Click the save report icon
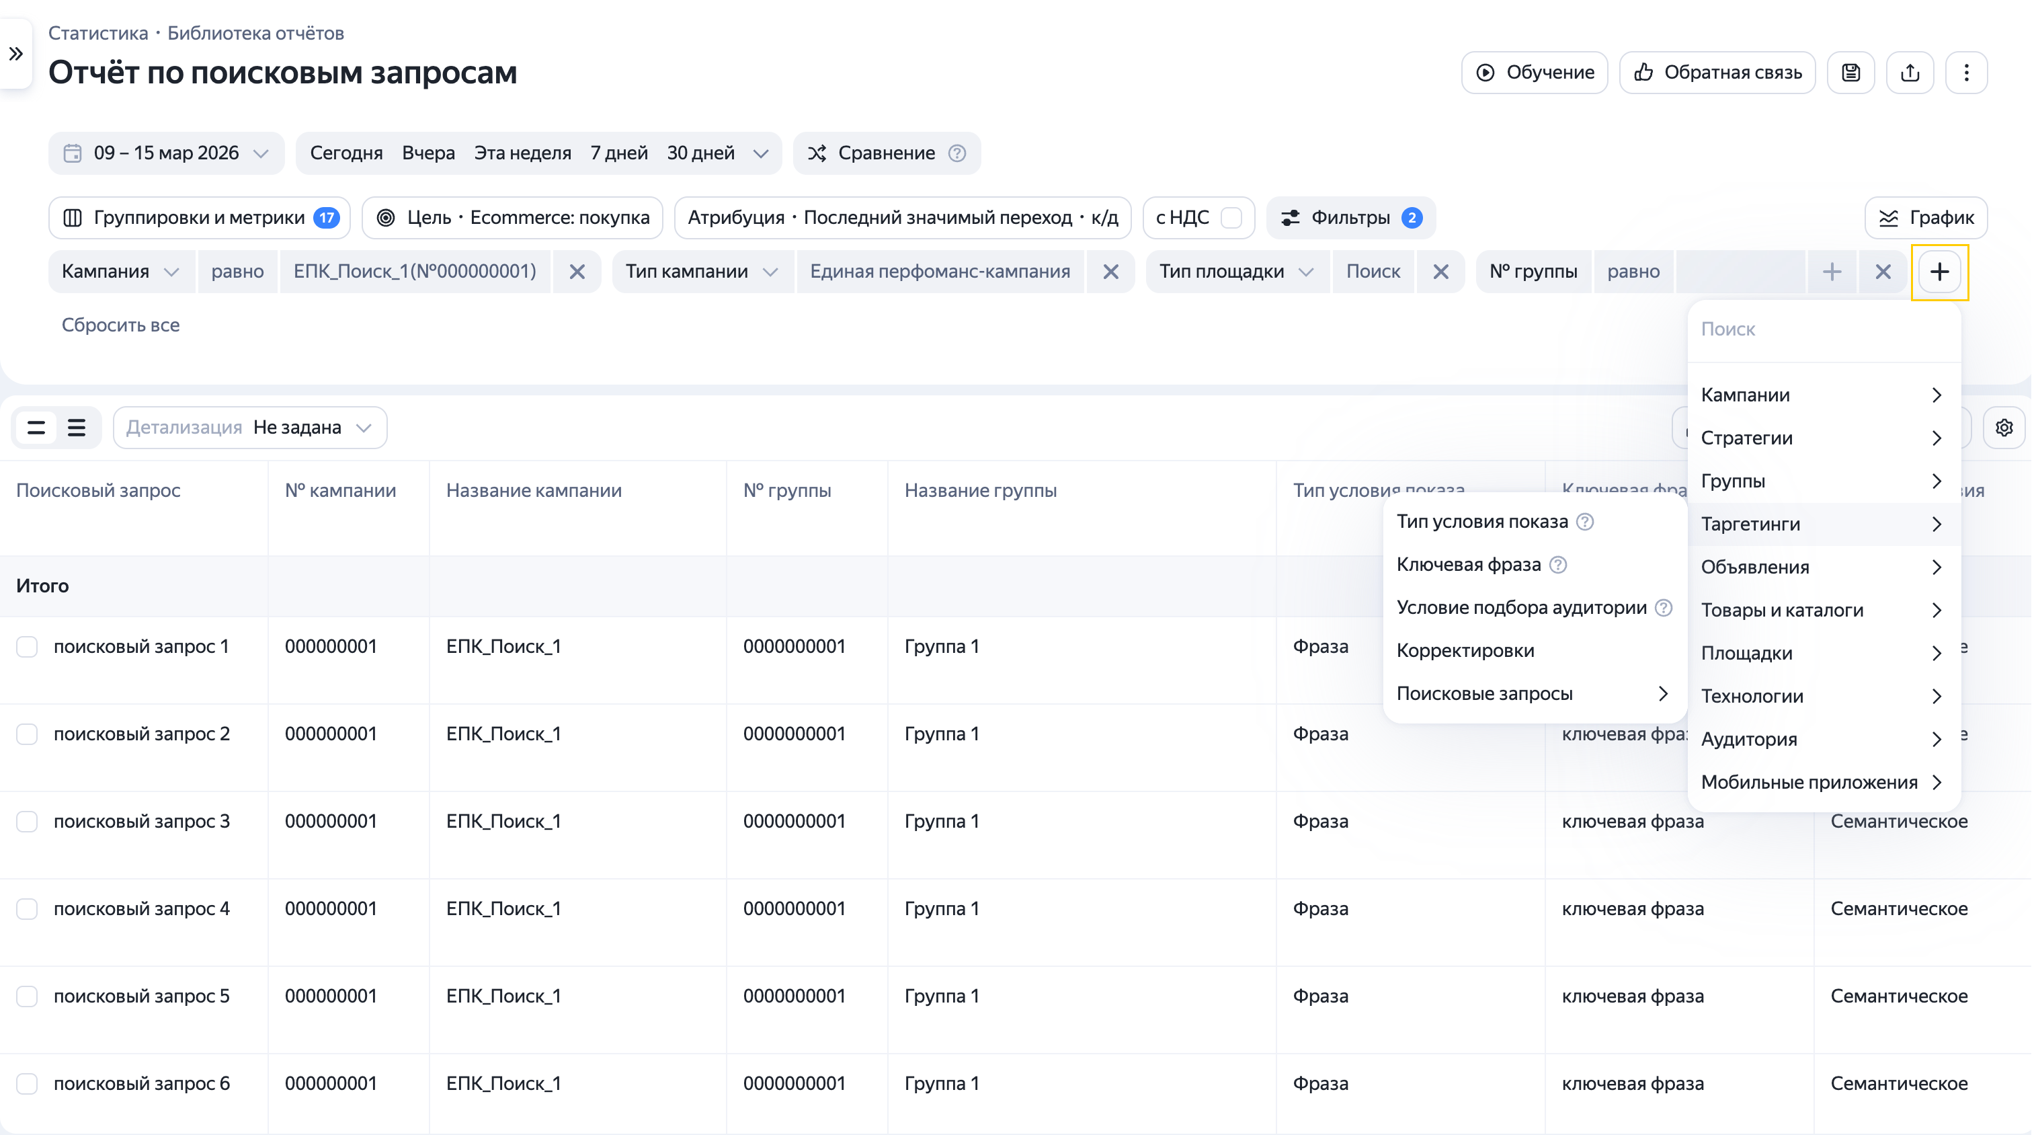This screenshot has width=2036, height=1135. pyautogui.click(x=1850, y=73)
